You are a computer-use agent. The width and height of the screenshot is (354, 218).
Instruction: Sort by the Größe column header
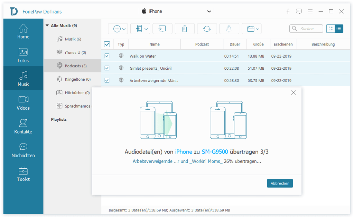coord(258,44)
